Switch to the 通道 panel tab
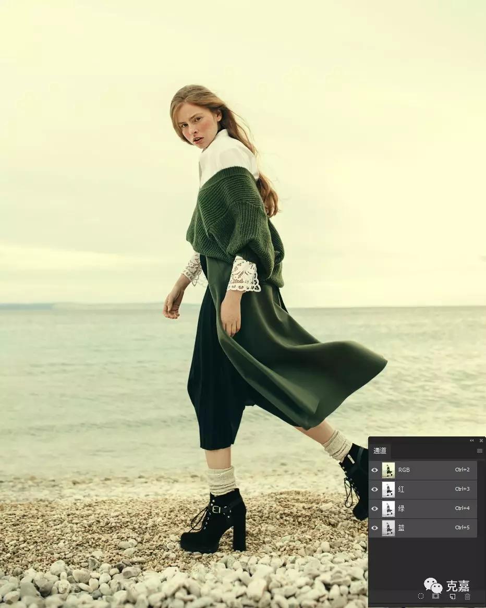Viewport: 486px width, 608px height. (x=380, y=451)
